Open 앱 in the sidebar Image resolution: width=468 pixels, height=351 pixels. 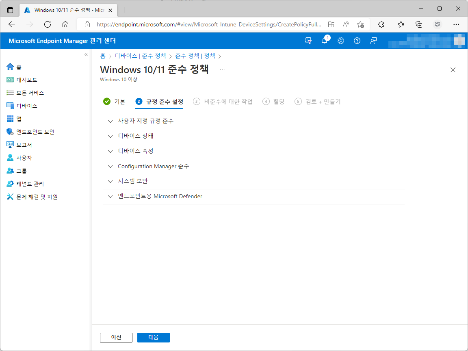(14, 119)
